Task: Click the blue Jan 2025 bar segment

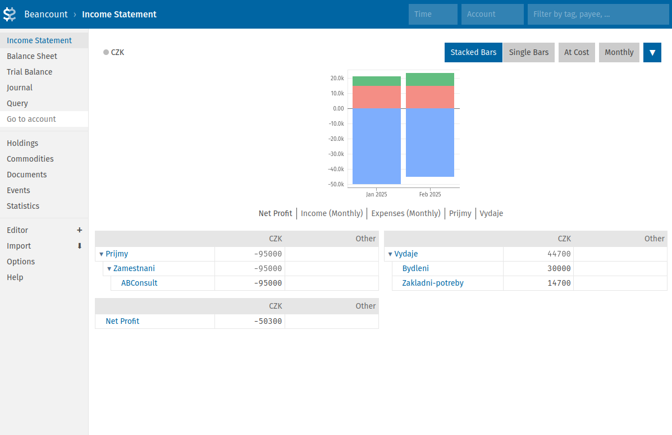Action: pos(376,146)
